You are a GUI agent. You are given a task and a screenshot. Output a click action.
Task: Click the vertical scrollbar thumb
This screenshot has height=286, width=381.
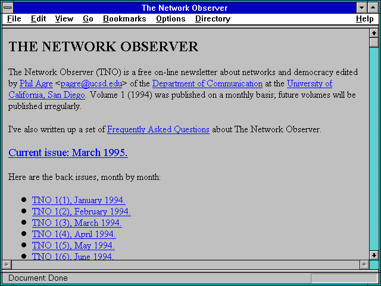click(x=374, y=42)
